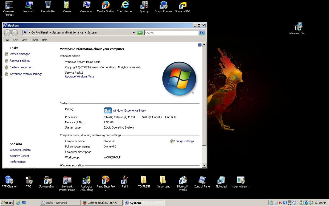329x206 pixels.
Task: Open the Owner folder icon
Action: [x=67, y=7]
